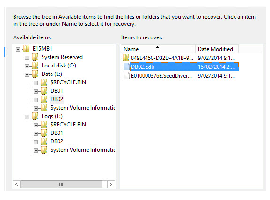The image size is (270, 200).
Task: Collapse the E15MB1 root node
Action: pos(18,50)
